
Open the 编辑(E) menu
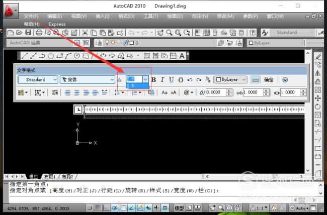click(x=55, y=16)
